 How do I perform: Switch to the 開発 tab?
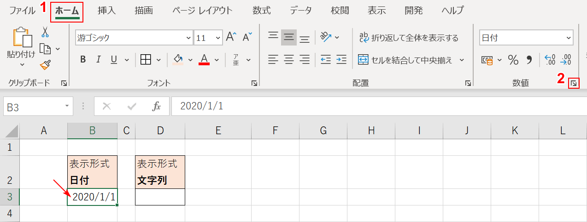414,10
